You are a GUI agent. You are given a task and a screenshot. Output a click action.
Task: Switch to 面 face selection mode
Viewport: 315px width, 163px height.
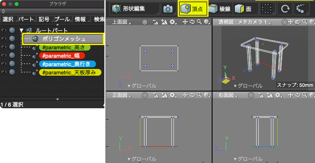point(244,9)
